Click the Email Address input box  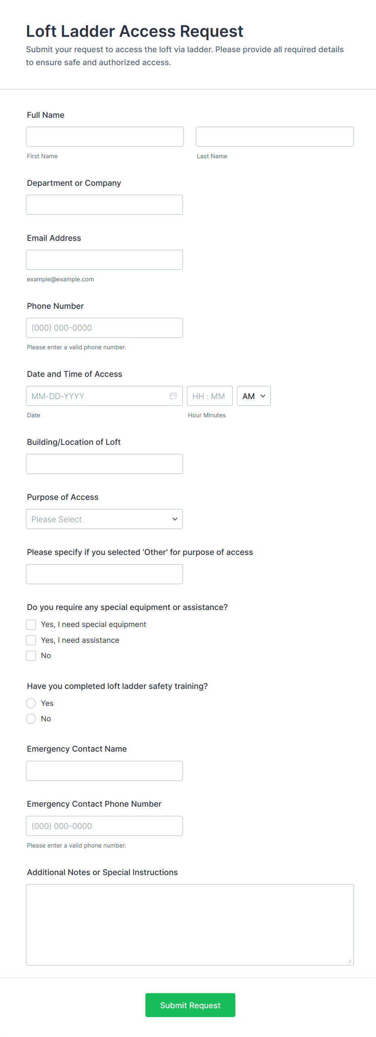point(104,259)
